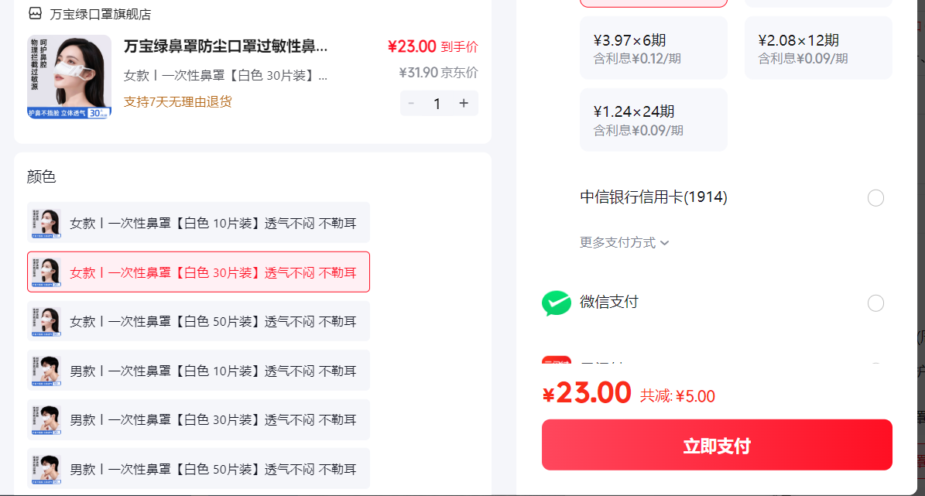Expand 更多支付方式 payment options
Viewport: 925px width, 496px height.
pos(624,242)
